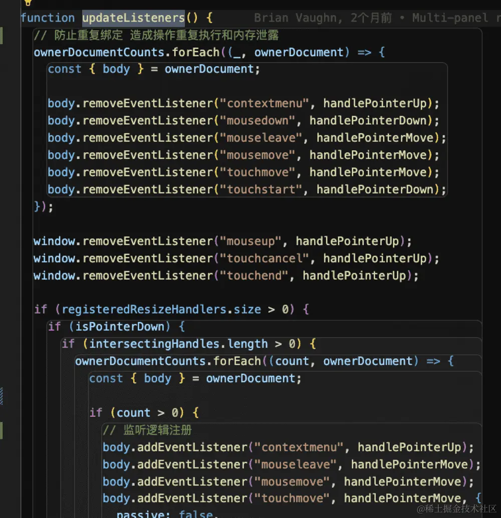Click addEventListener "mouseleave" line
Image resolution: width=501 pixels, height=518 pixels.
(x=292, y=464)
